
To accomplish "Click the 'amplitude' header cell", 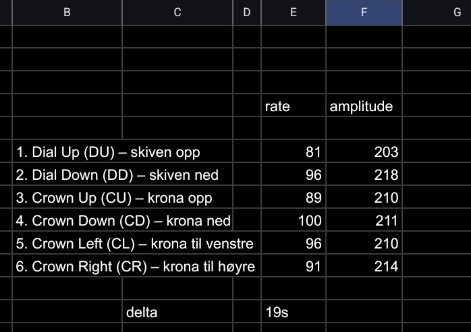I will pyautogui.click(x=364, y=106).
